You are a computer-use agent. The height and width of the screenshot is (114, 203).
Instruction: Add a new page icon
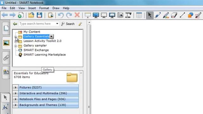coord(21,15)
